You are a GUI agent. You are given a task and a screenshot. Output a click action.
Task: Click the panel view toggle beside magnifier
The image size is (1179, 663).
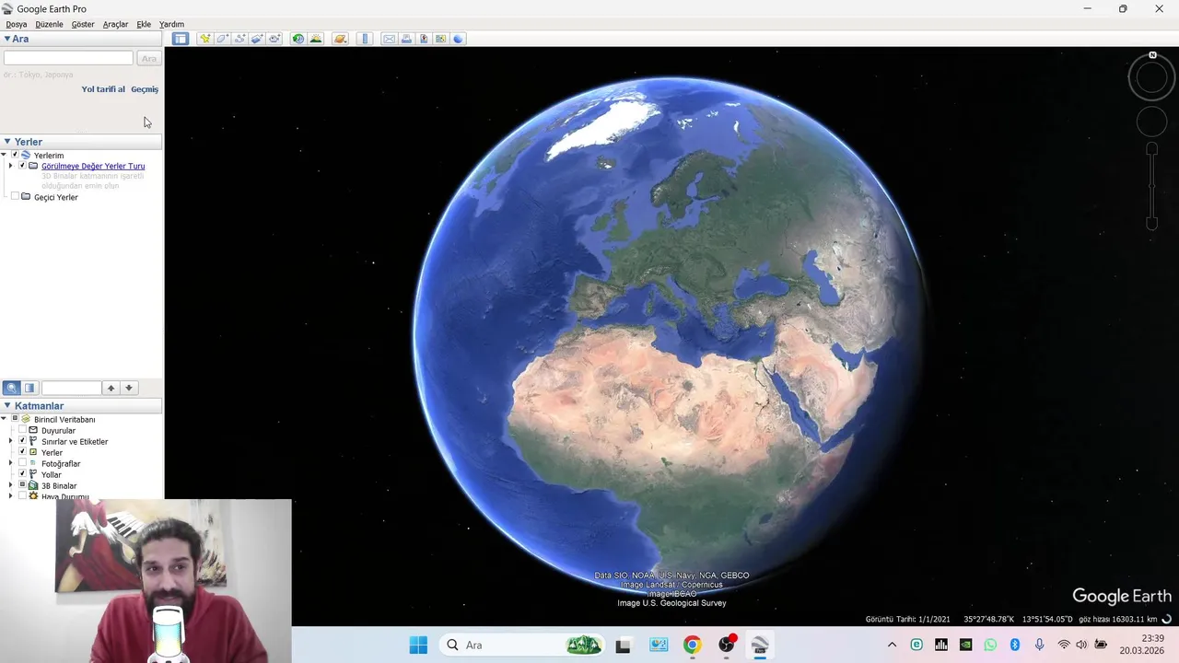pyautogui.click(x=29, y=388)
